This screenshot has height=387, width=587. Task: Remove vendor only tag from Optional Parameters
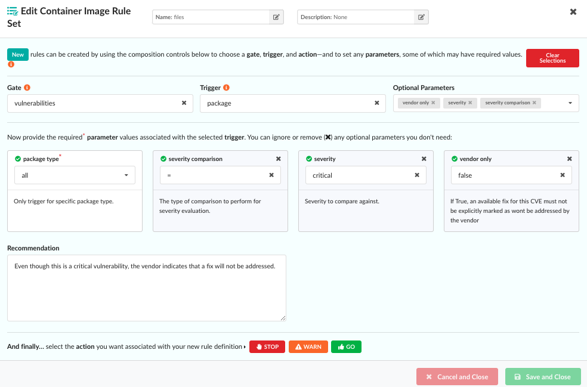(434, 103)
